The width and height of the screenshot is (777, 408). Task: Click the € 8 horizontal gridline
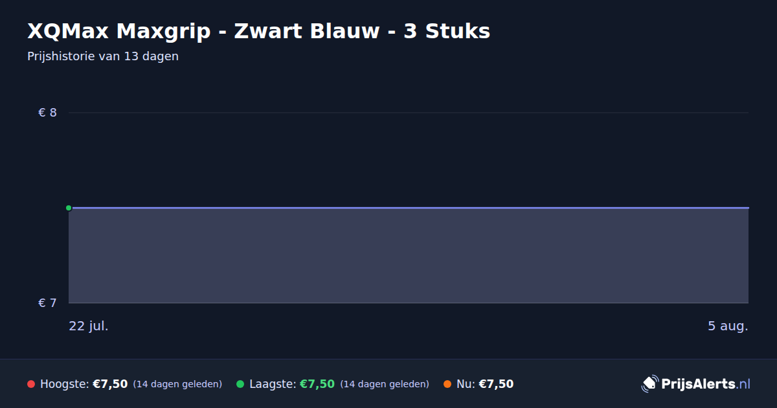409,113
